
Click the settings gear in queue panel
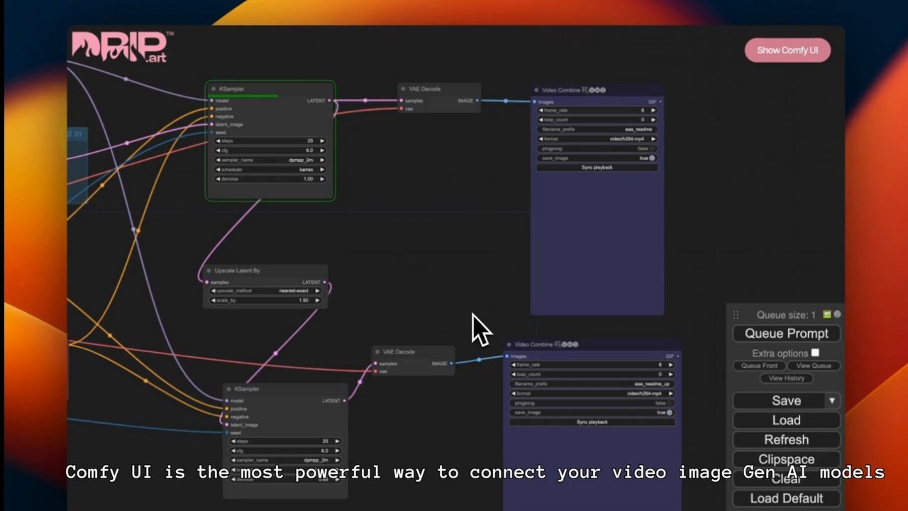838,314
